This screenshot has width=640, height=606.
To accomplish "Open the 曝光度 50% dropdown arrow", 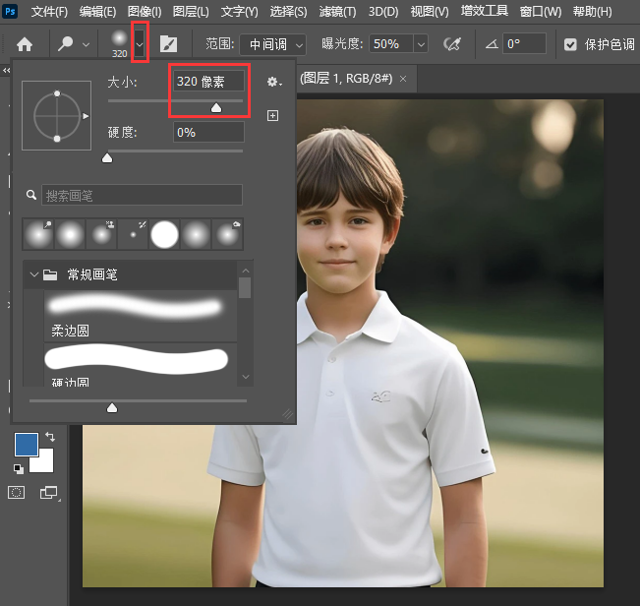I will [x=420, y=44].
